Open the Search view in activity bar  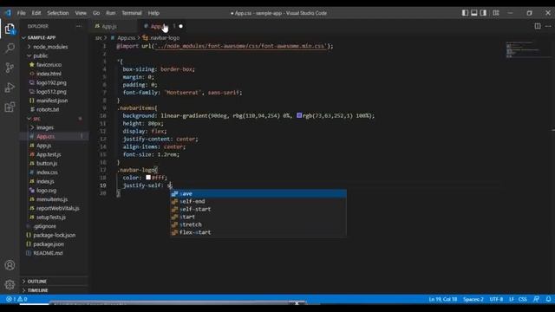tap(10, 48)
